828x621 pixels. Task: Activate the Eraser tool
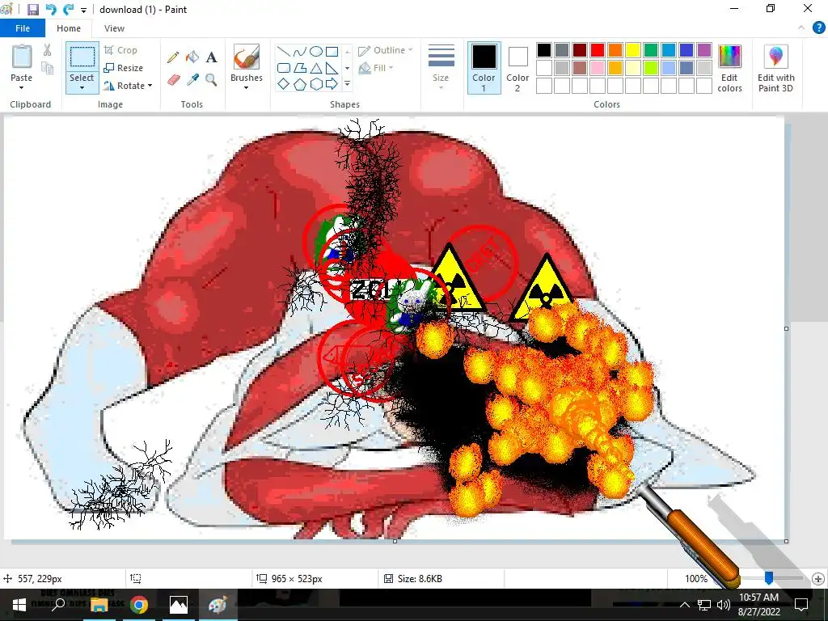[x=173, y=80]
